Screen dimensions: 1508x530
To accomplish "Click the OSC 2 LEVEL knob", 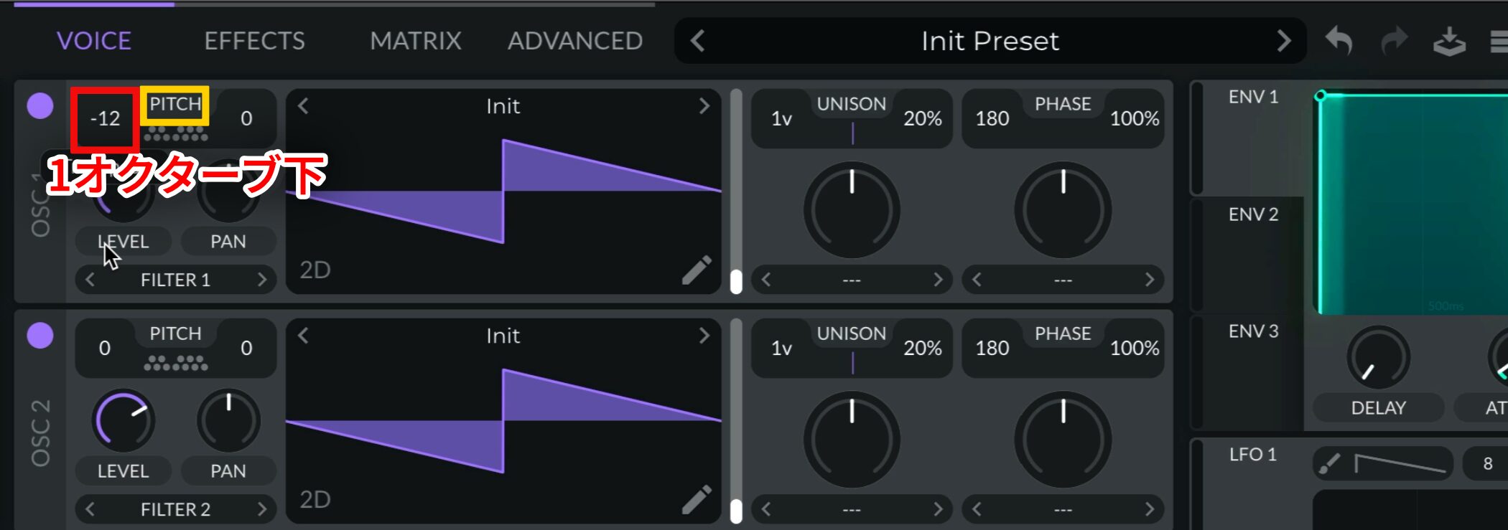I will click(124, 420).
